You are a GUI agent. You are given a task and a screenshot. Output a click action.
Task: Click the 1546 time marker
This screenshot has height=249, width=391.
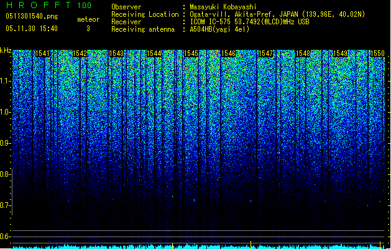(x=228, y=54)
